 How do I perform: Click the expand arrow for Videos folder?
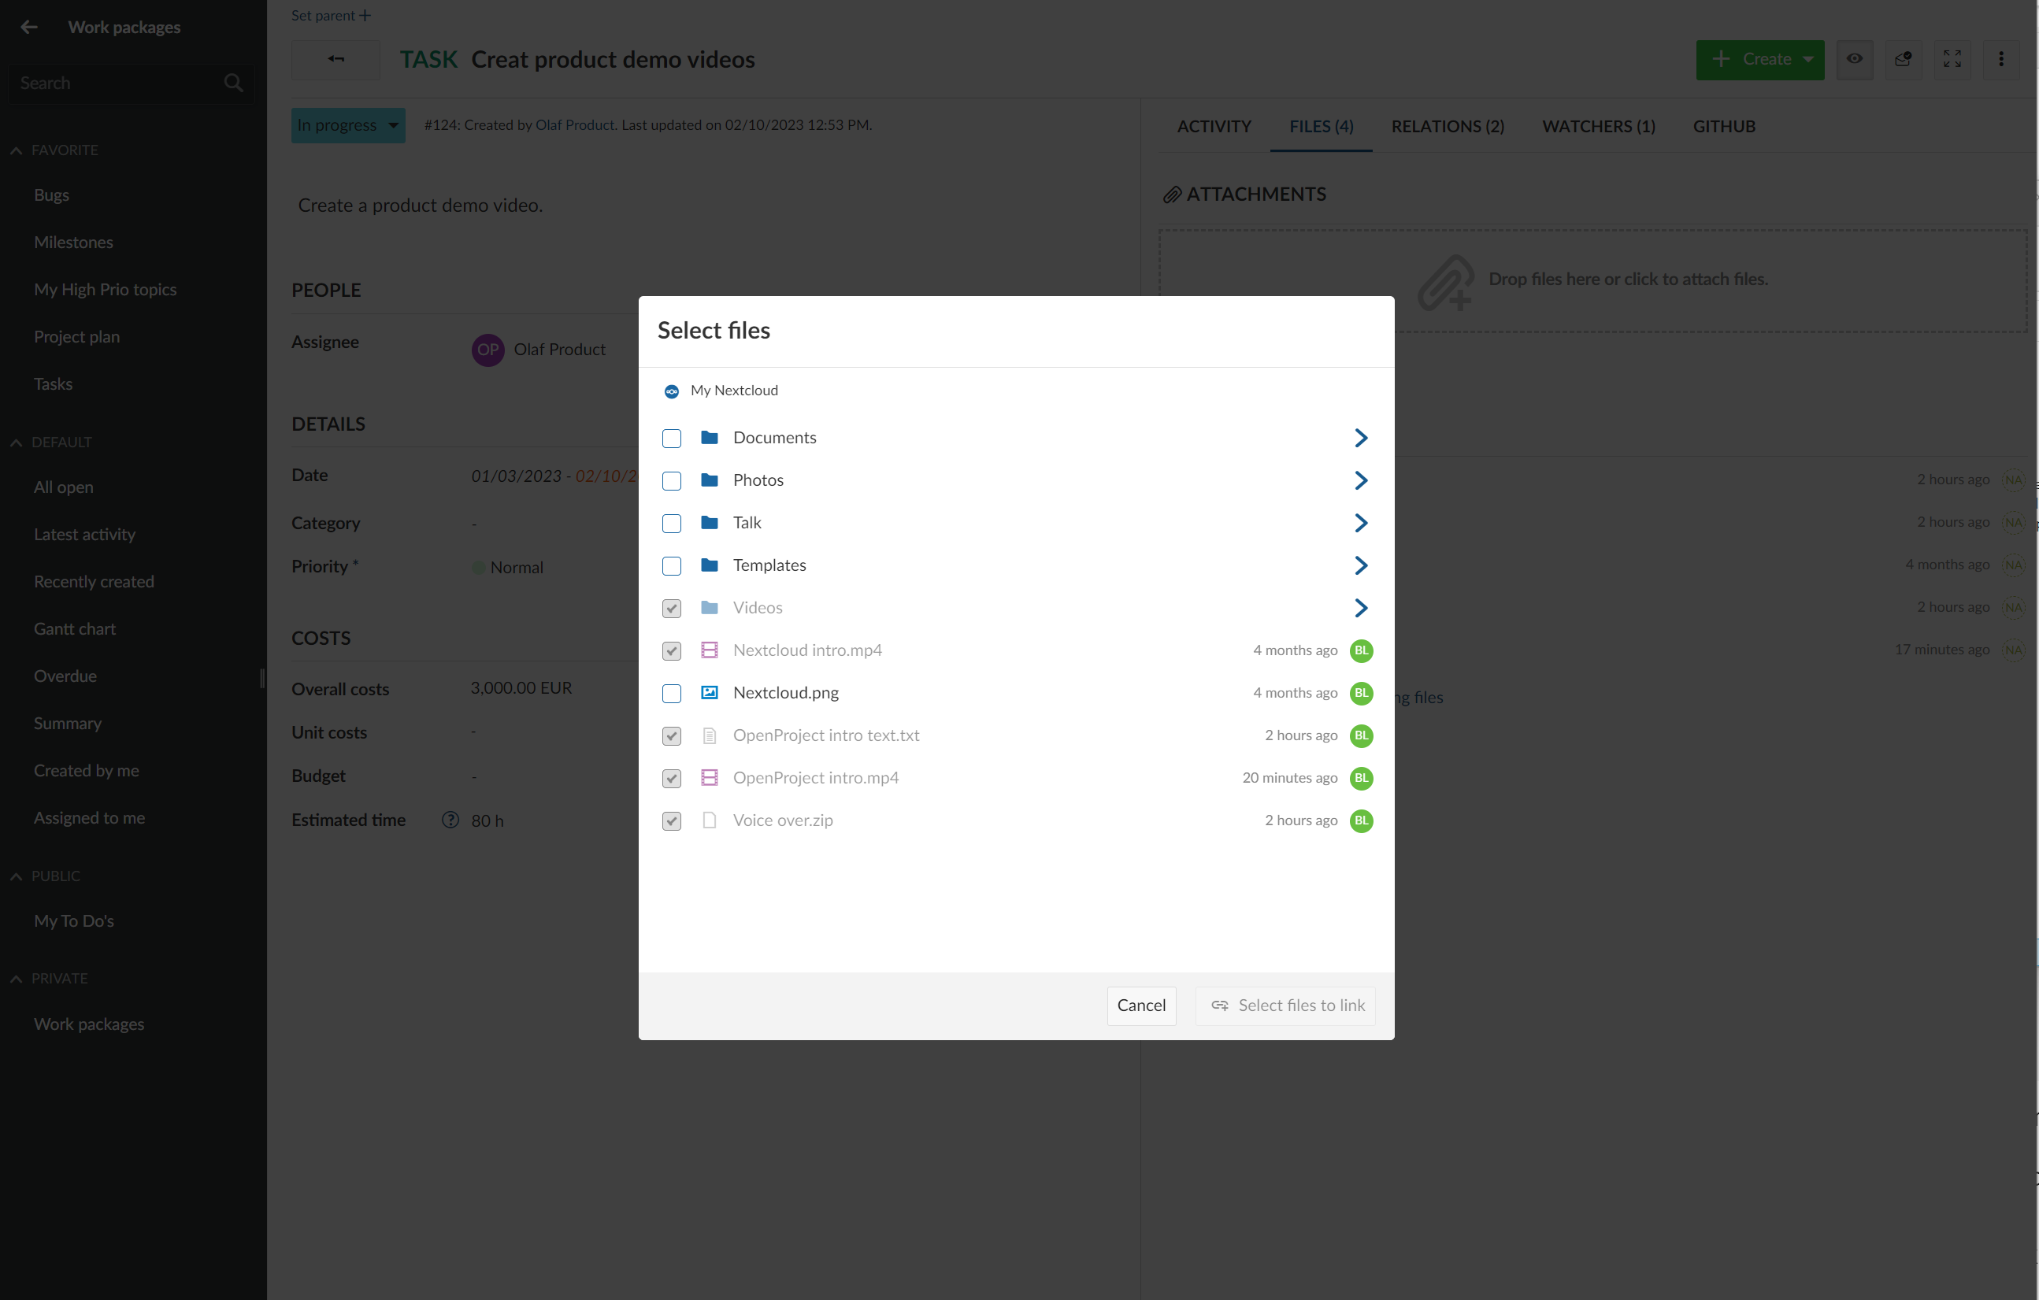[1360, 608]
